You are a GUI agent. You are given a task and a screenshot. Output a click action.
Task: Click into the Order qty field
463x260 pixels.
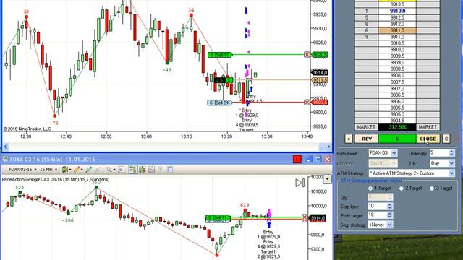[439, 153]
